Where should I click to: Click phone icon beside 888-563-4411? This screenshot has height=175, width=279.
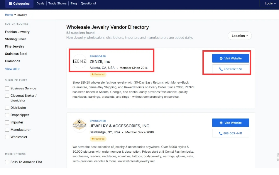(x=221, y=134)
